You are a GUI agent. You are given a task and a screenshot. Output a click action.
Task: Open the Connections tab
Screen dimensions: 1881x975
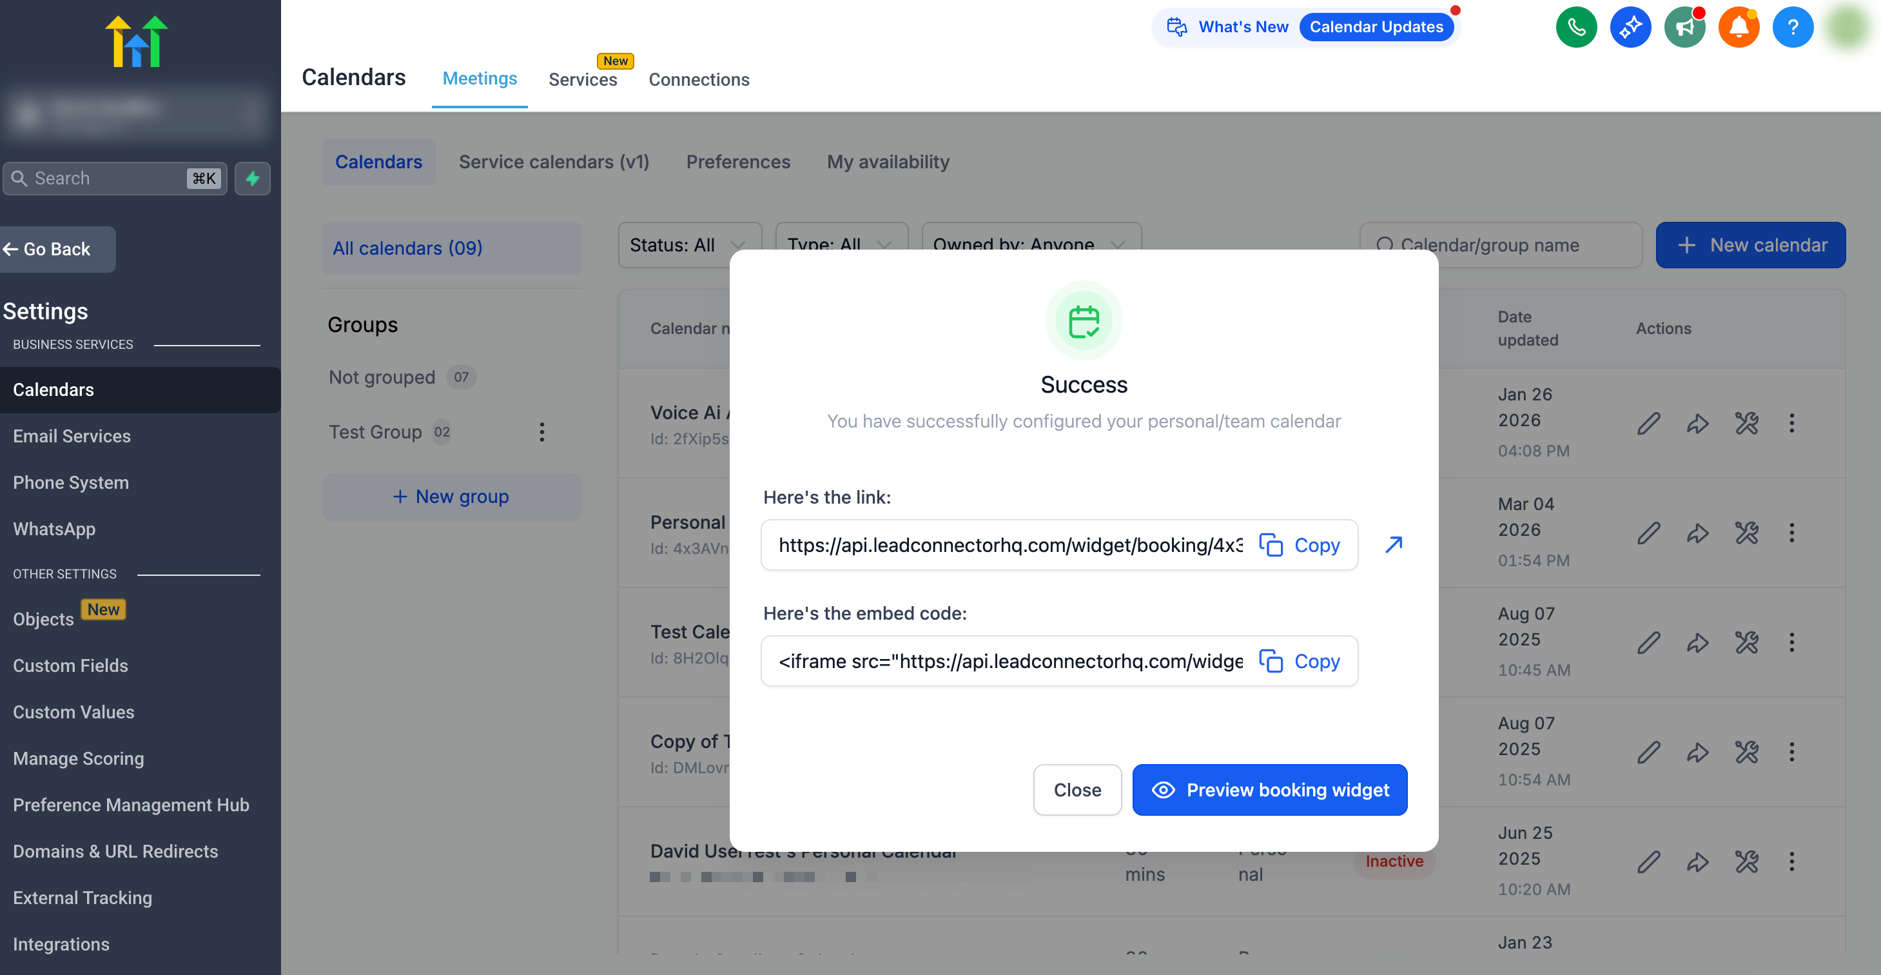(698, 79)
